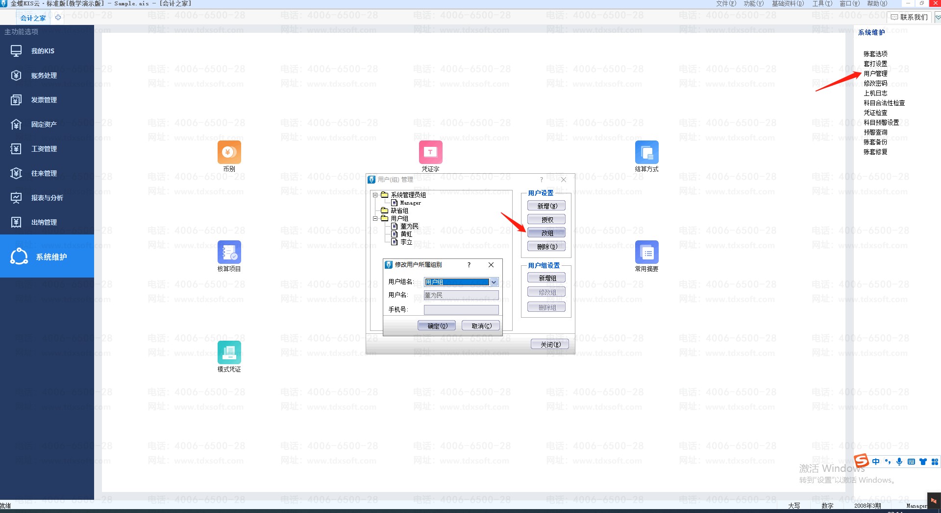
Task: Click the 固定资产 house icon in sidebar
Action: click(x=16, y=124)
